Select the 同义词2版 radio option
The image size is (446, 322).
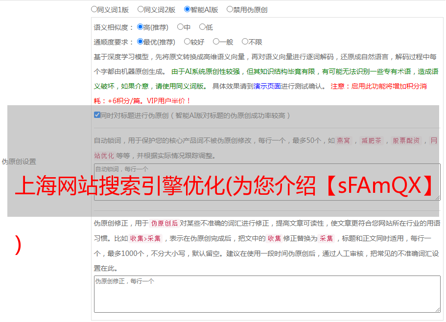[141, 9]
